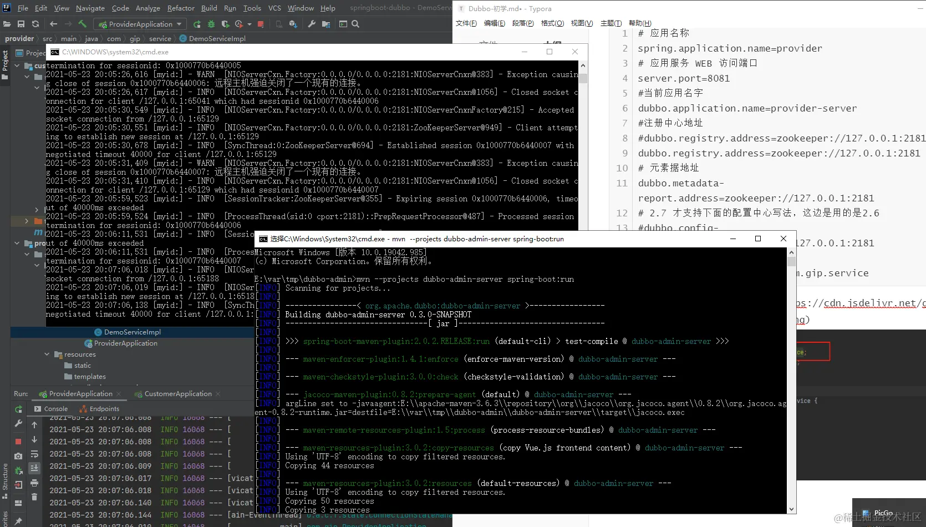Pin the Run tab with the pin icon
This screenshot has height=527, width=926.
point(18,521)
